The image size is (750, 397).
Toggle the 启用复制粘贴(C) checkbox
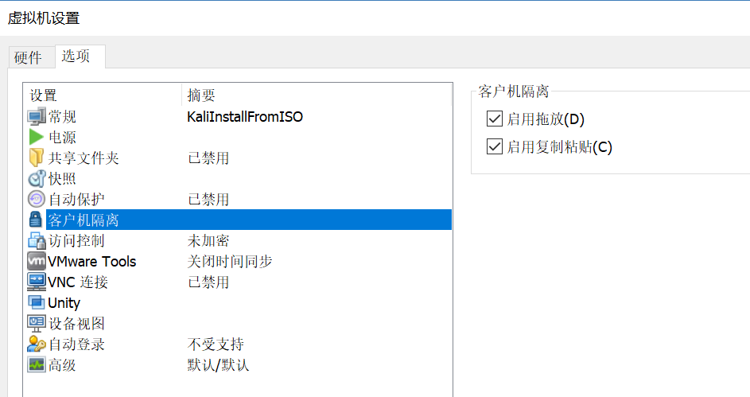[495, 147]
